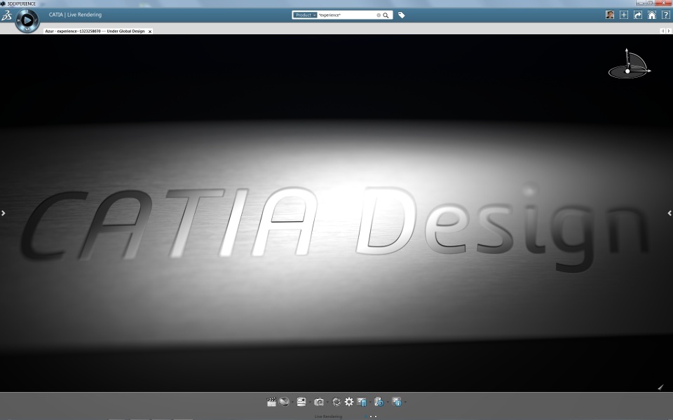The image size is (673, 420).
Task: Expand the left side panel arrow
Action: (x=3, y=213)
